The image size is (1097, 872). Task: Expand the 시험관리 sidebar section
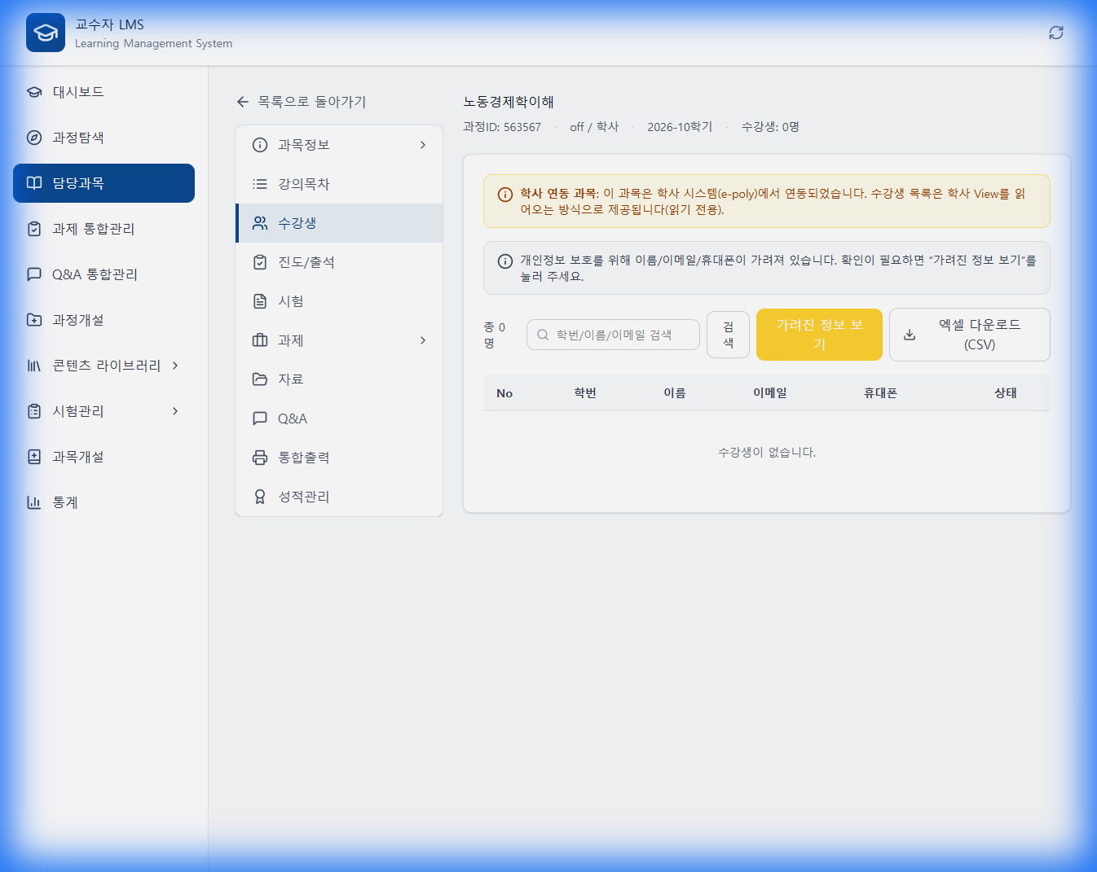(174, 411)
